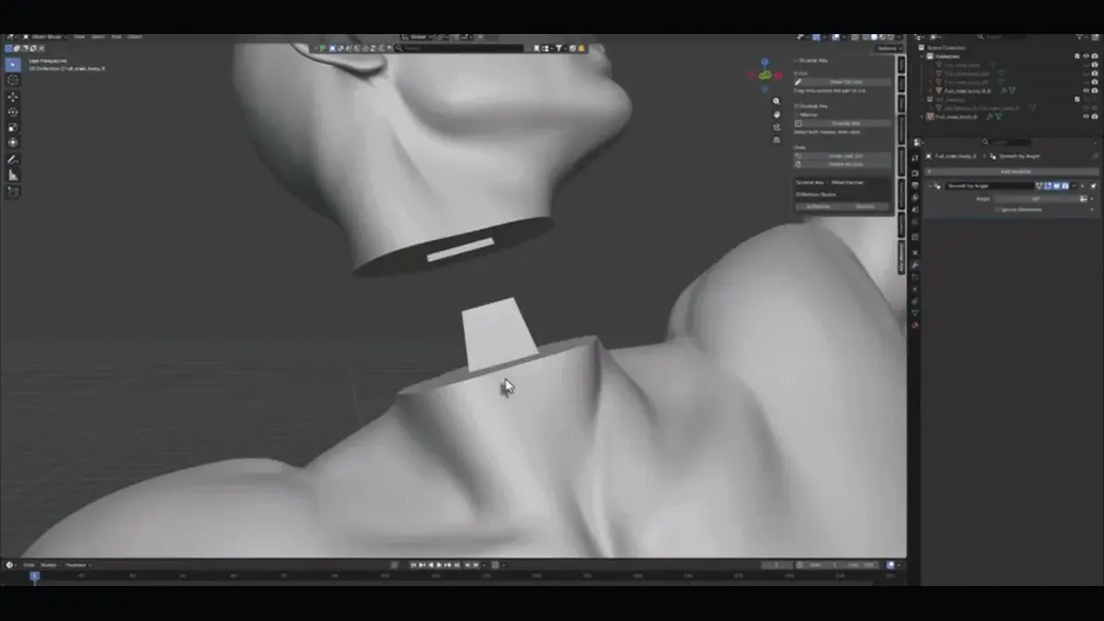Toggle render camera icon for Collection row
The width and height of the screenshot is (1104, 621).
tap(1095, 56)
